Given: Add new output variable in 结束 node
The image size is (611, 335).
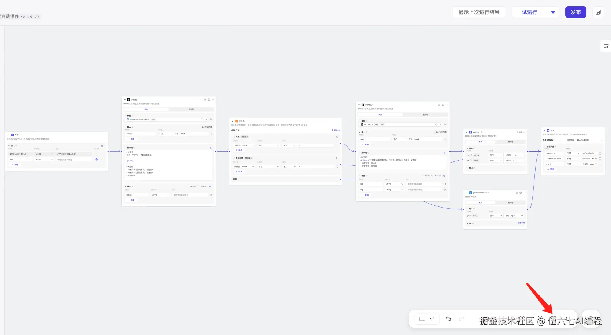Looking at the screenshot, I should click(551, 169).
